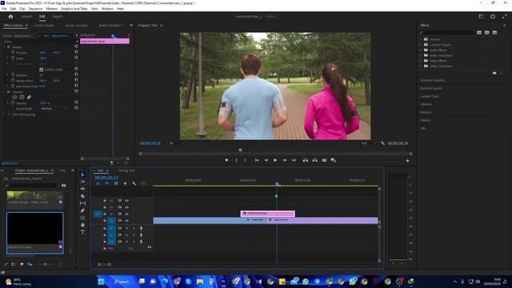This screenshot has width=512, height=288.
Task: Toggle the Position animation stopwatch
Action: point(13,52)
